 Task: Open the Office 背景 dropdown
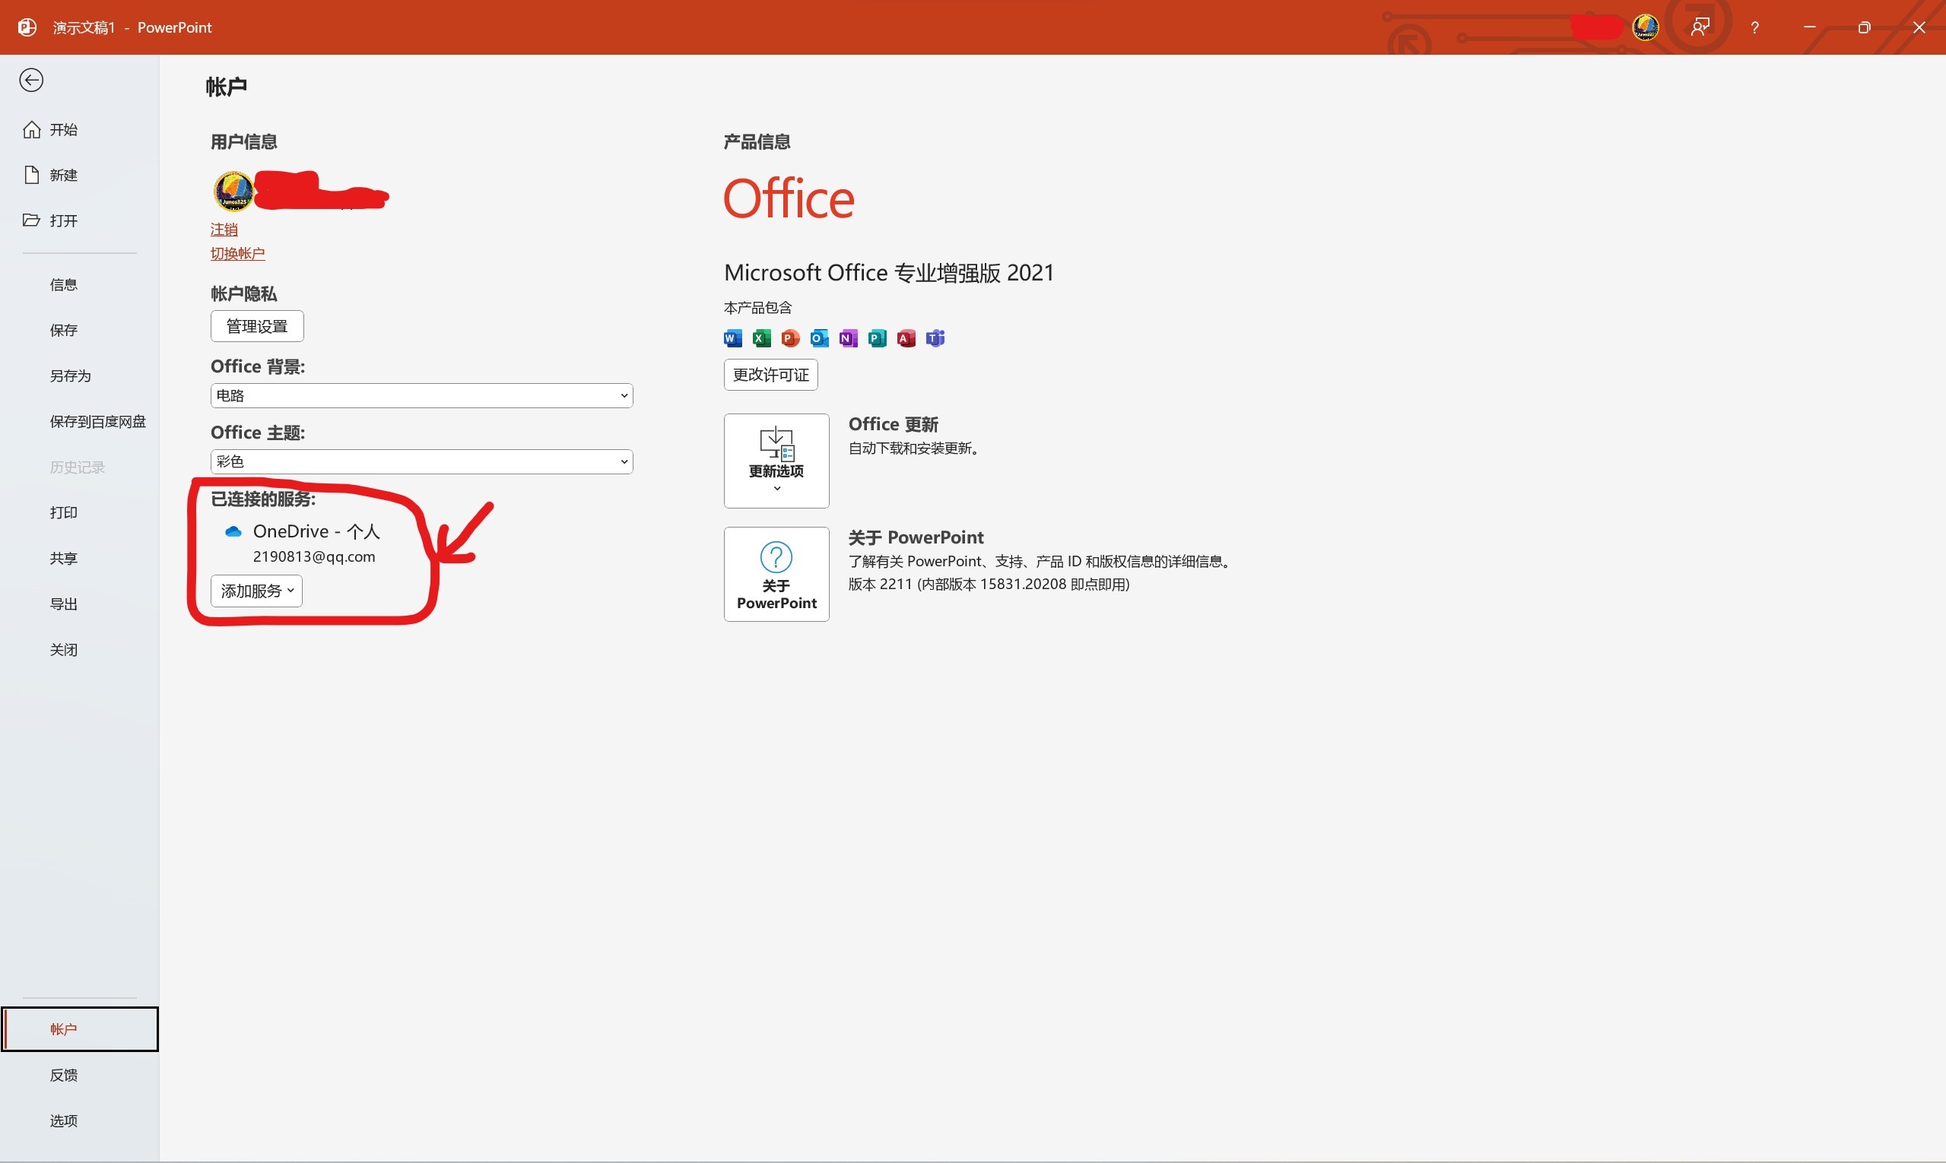[x=421, y=396]
